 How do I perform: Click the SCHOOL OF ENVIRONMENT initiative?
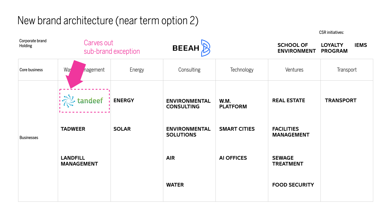(296, 48)
